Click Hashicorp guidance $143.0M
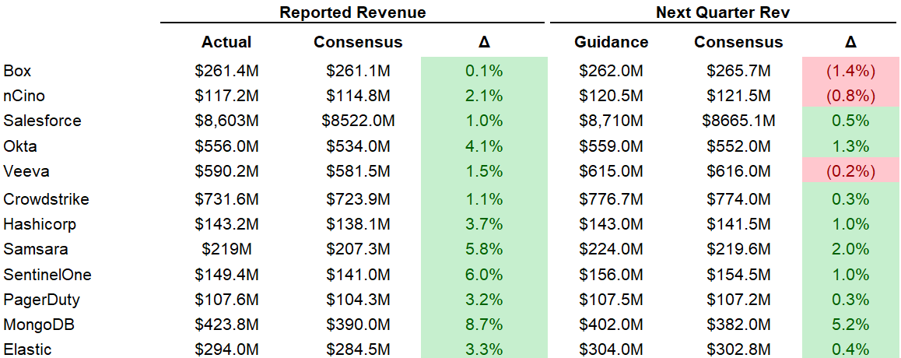The height and width of the screenshot is (358, 901). click(611, 224)
